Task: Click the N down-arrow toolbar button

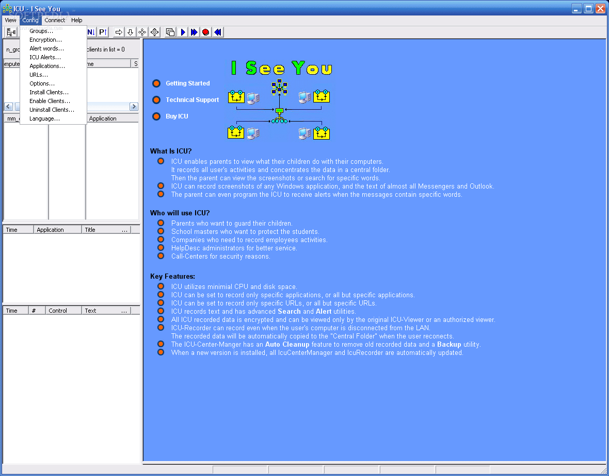Action: pos(91,32)
